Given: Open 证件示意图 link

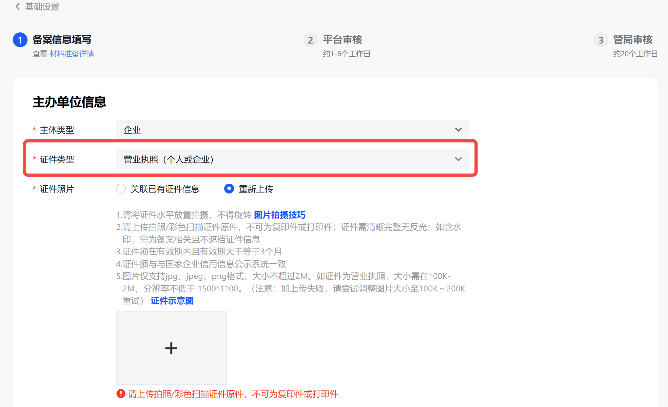Looking at the screenshot, I should [172, 301].
